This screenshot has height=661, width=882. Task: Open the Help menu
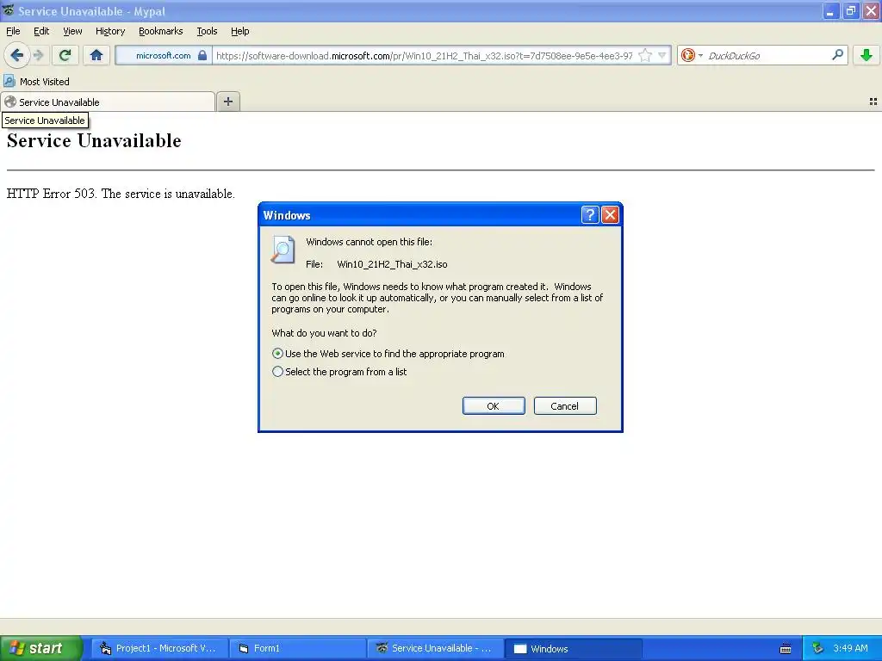point(239,31)
